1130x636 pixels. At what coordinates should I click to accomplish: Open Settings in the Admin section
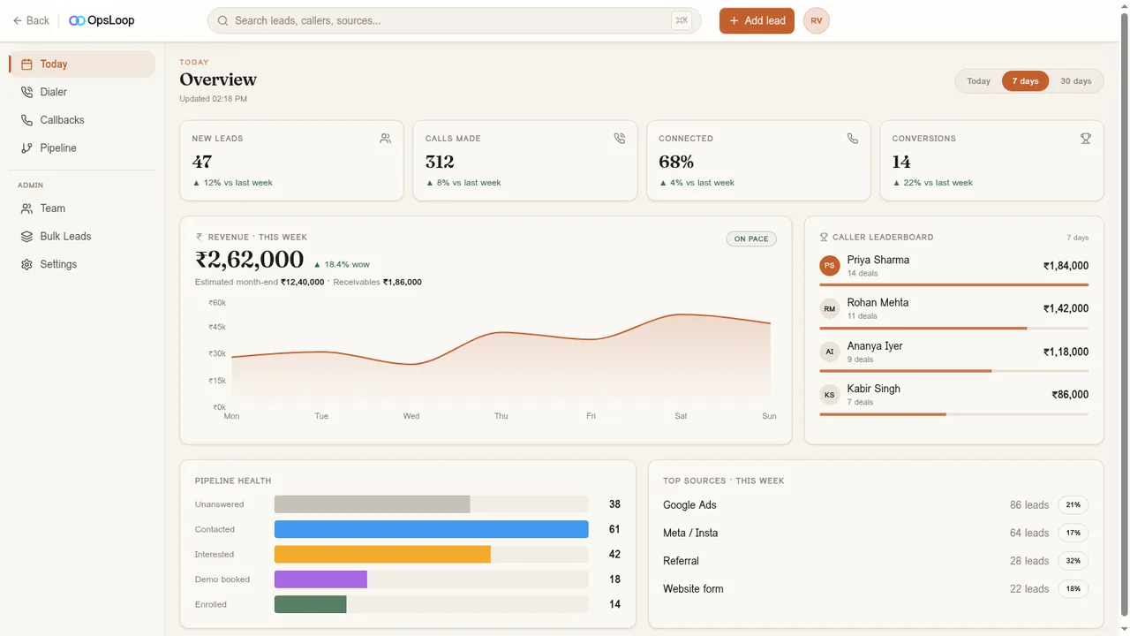click(82, 264)
